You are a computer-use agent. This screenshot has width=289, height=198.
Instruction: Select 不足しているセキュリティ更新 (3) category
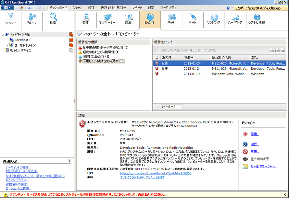[103, 61]
